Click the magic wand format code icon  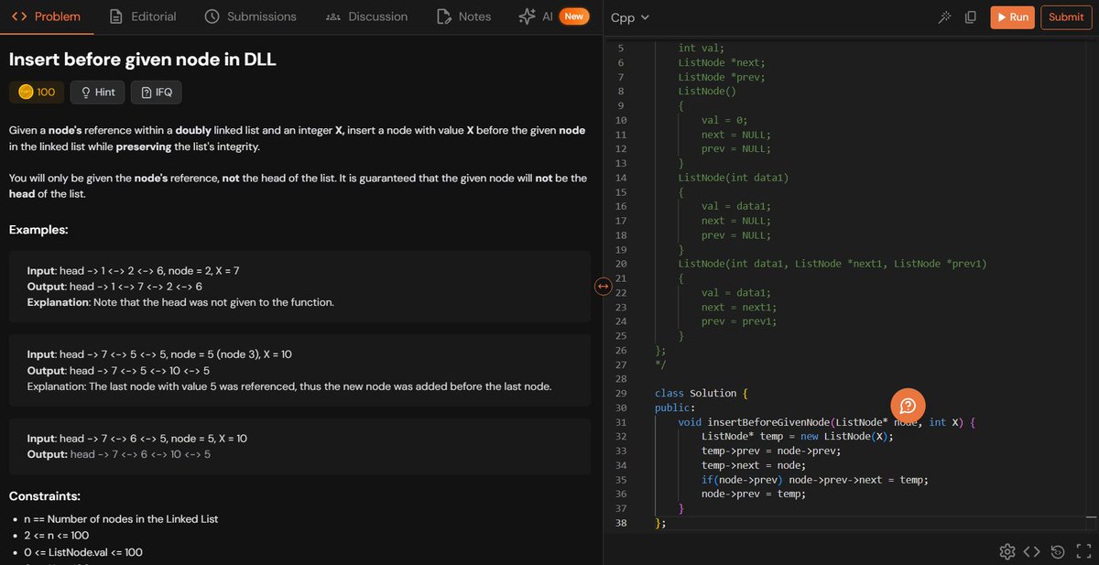945,17
